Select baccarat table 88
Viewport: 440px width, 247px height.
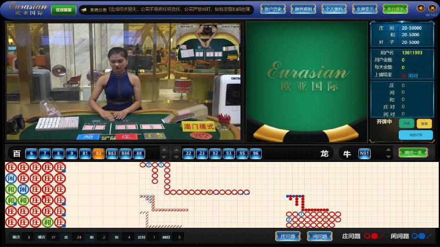coord(139,154)
